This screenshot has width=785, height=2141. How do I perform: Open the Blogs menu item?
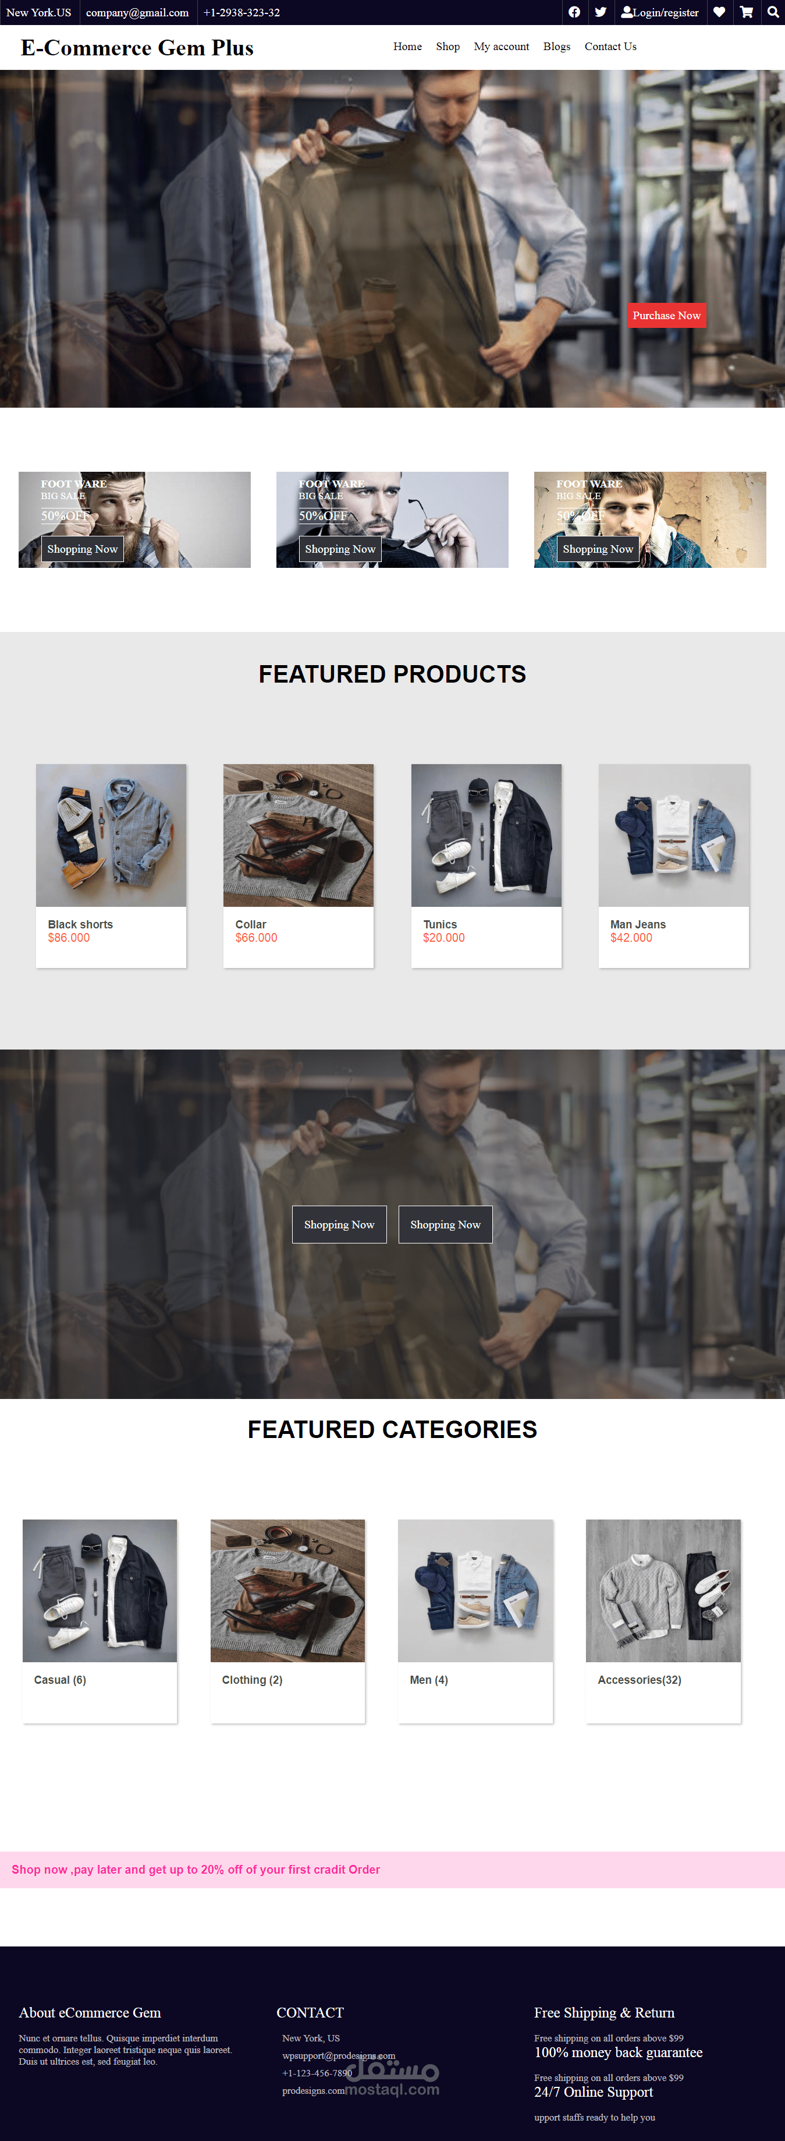tap(556, 47)
